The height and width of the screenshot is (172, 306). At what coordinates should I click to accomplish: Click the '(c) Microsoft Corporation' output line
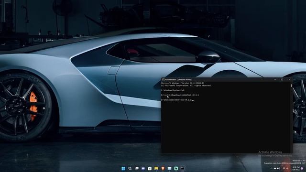(186, 86)
